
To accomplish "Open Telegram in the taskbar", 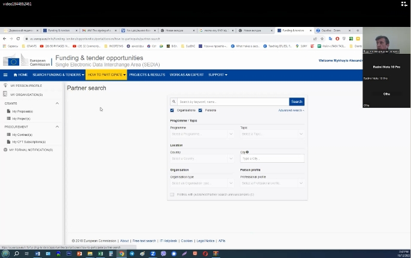I will (x=132, y=254).
